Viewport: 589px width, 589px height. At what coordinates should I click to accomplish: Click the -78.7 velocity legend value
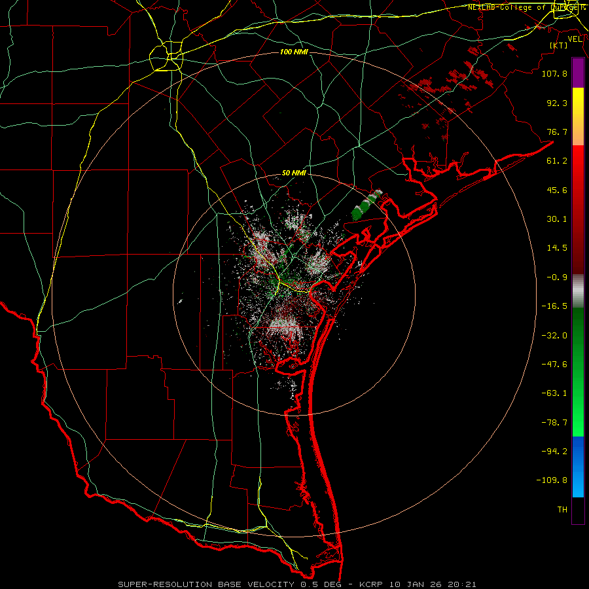554,423
